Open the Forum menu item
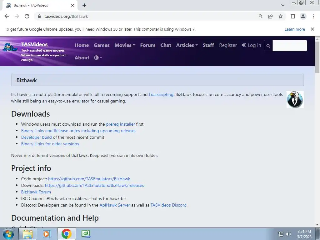320x240 pixels. (148, 45)
